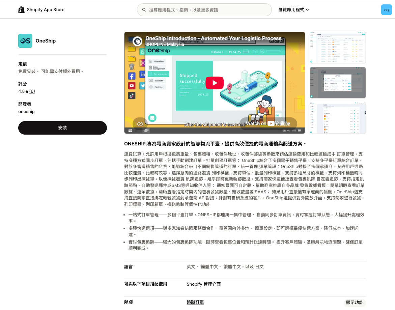
Task: Click the search magnifier icon
Action: tap(144, 10)
